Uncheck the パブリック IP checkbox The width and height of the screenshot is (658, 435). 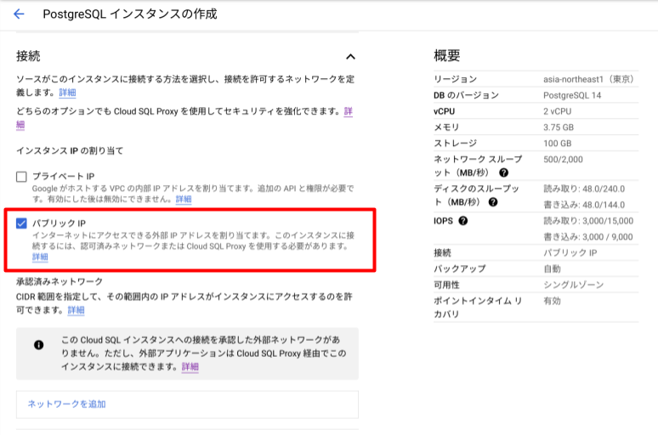coord(21,223)
